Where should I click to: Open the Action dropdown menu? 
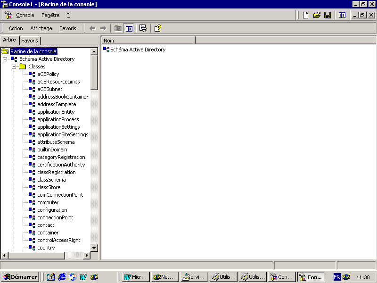click(x=16, y=28)
